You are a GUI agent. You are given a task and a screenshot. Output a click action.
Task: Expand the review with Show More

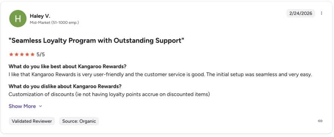click(25, 106)
